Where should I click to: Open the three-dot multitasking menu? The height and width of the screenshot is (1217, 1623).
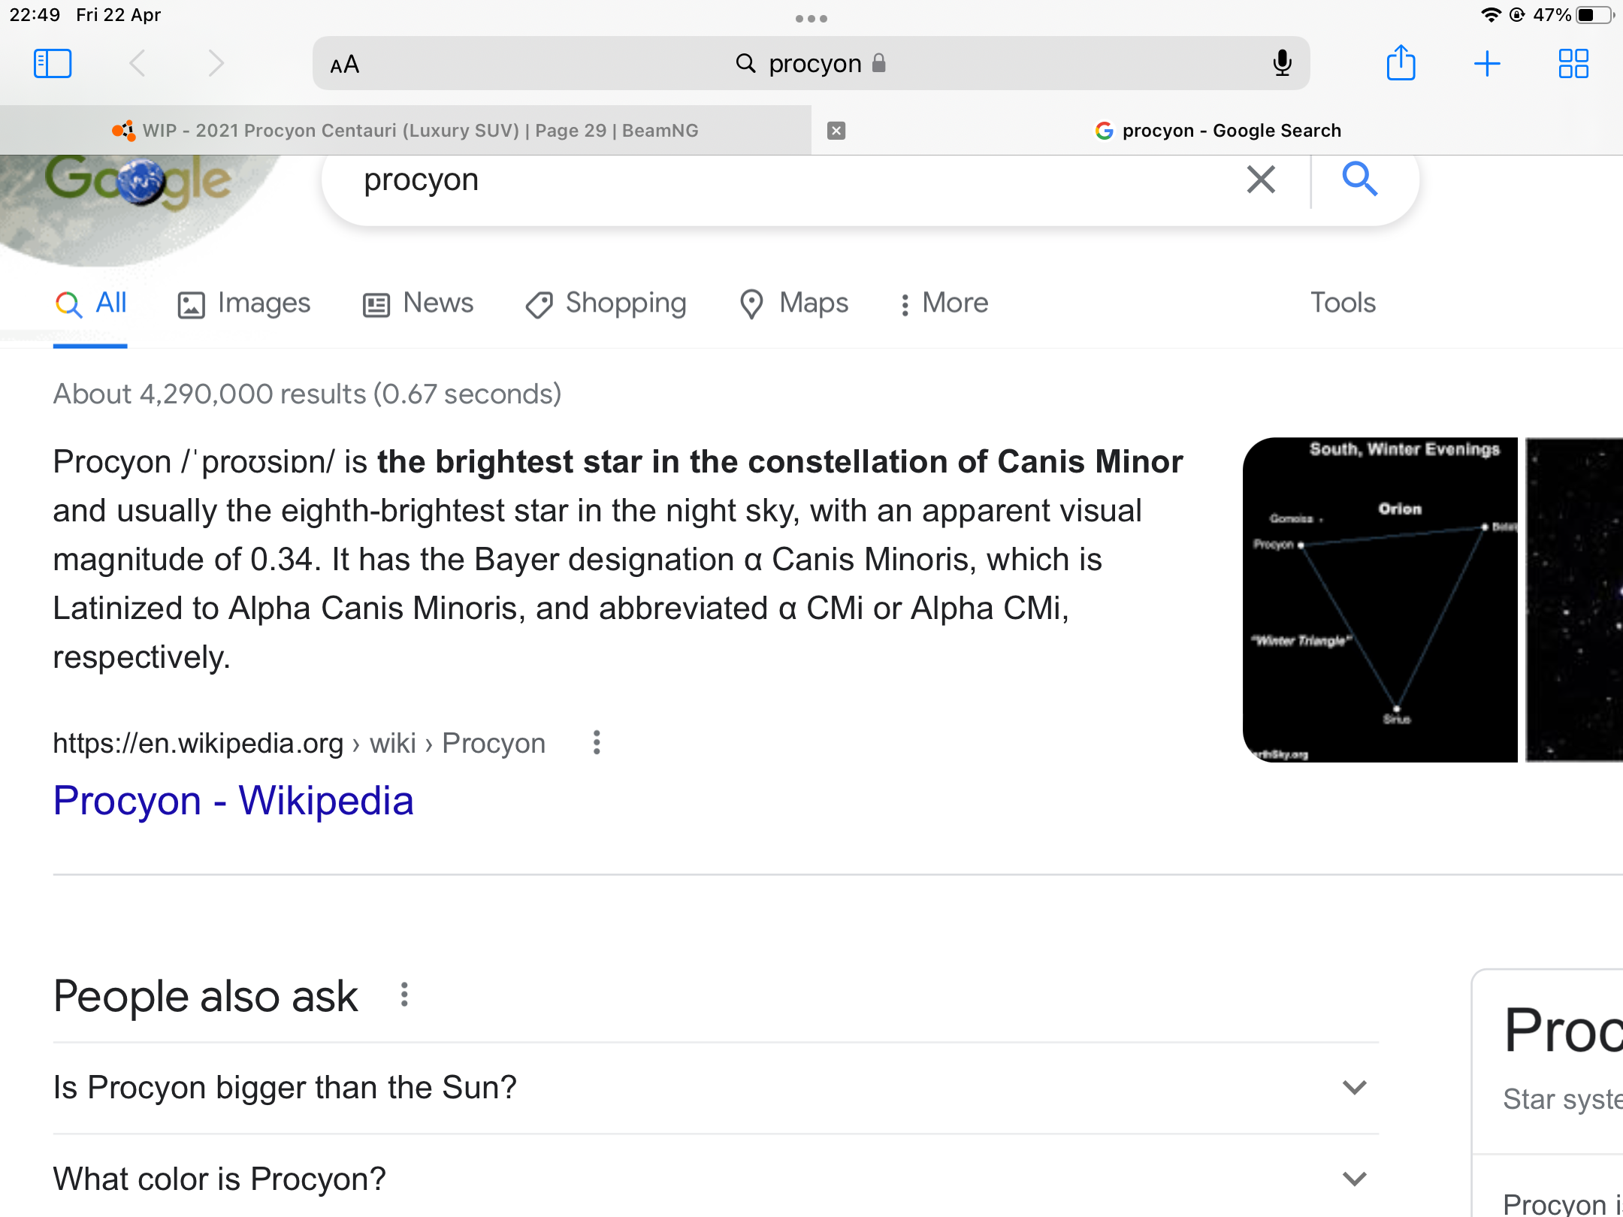point(811,19)
